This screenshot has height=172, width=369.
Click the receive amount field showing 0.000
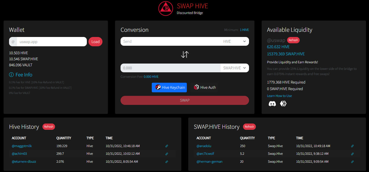pyautogui.click(x=170, y=68)
